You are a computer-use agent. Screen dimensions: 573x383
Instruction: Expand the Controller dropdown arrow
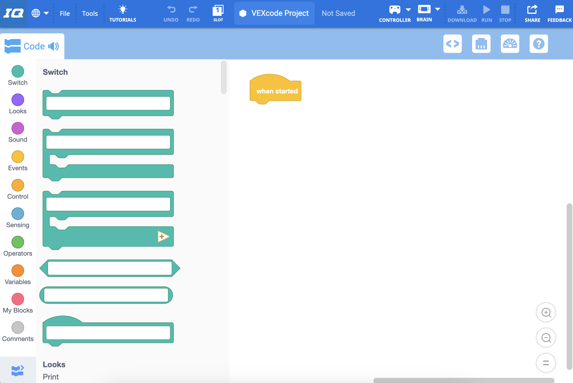pyautogui.click(x=408, y=10)
